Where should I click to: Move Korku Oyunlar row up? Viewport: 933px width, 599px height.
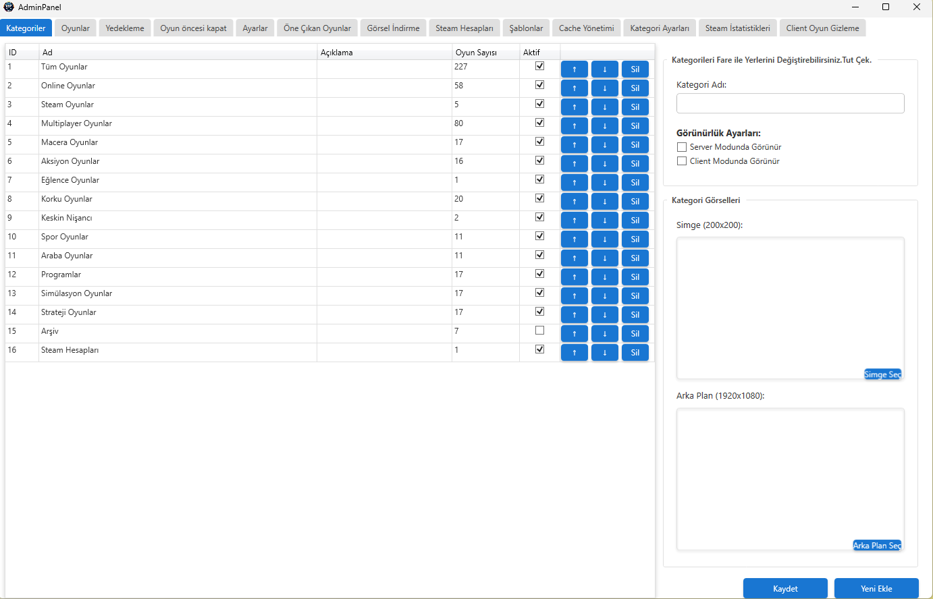pyautogui.click(x=575, y=201)
